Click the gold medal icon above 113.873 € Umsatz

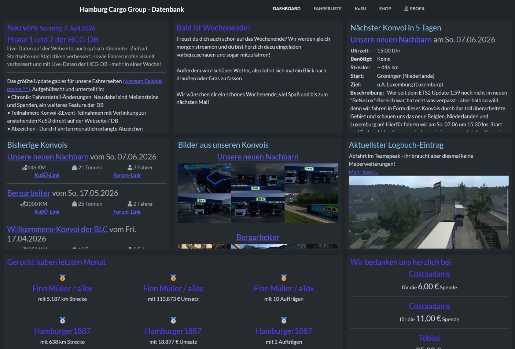(173, 278)
